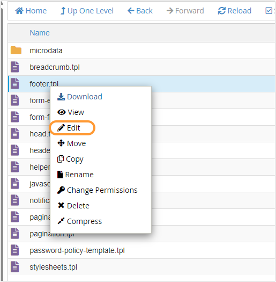Click the pencil icon beside Edit

tap(61, 128)
